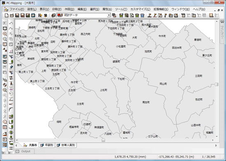Image resolution: width=226 pixels, height=161 pixels.
Task: Click the blue telephone-shaped toolbar icon
Action: click(x=142, y=16)
